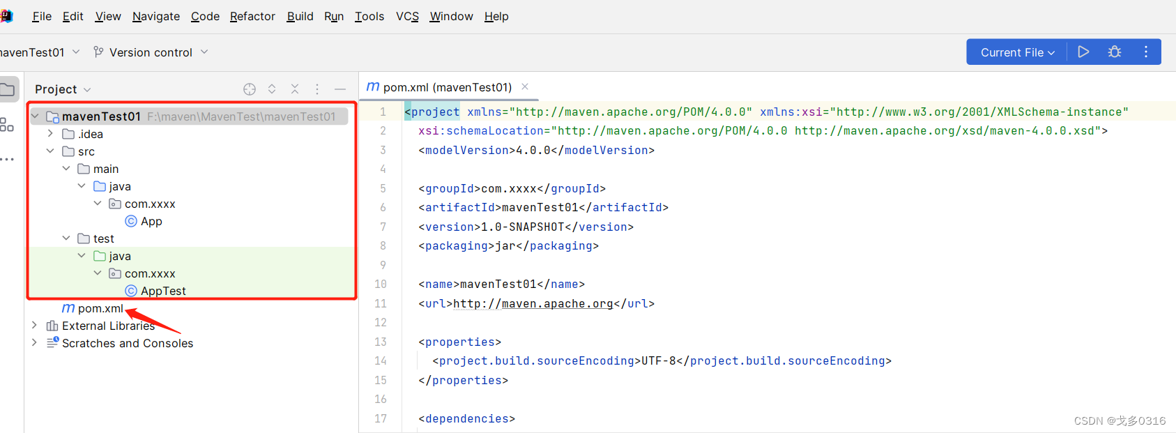The image size is (1176, 433).
Task: Collapse the com.xxxx package under main
Action: [98, 203]
